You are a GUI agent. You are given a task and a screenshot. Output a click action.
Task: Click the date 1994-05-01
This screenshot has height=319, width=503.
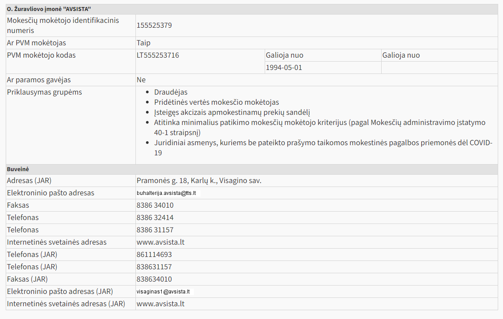tap(284, 68)
